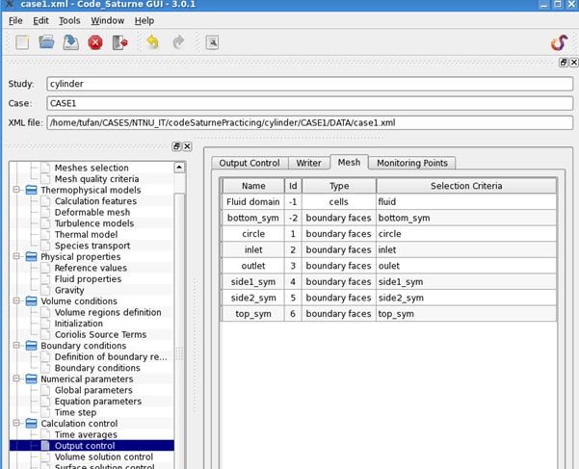Click the Case name input field
Viewport: 579px width, 469px height.
pyautogui.click(x=310, y=103)
